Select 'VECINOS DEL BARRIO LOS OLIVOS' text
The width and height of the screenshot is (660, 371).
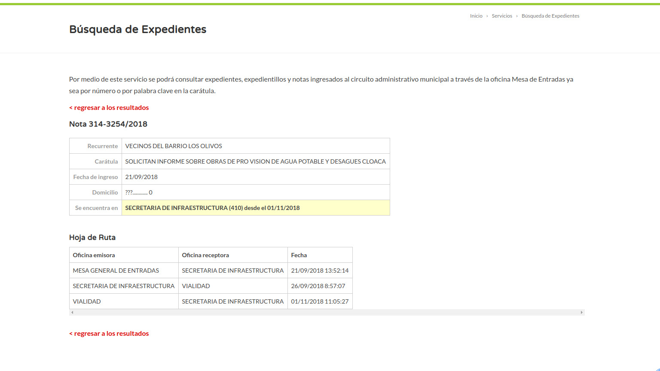(174, 146)
